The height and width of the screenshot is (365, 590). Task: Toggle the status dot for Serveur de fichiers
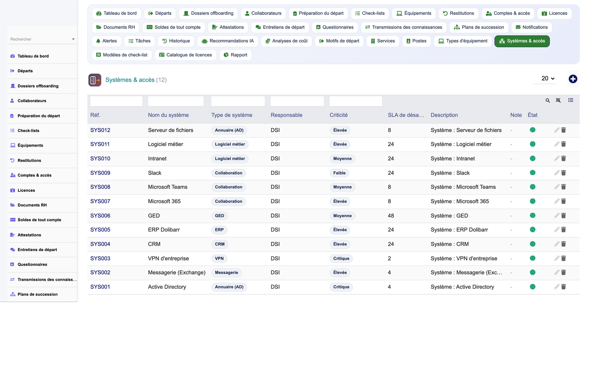coord(532,130)
